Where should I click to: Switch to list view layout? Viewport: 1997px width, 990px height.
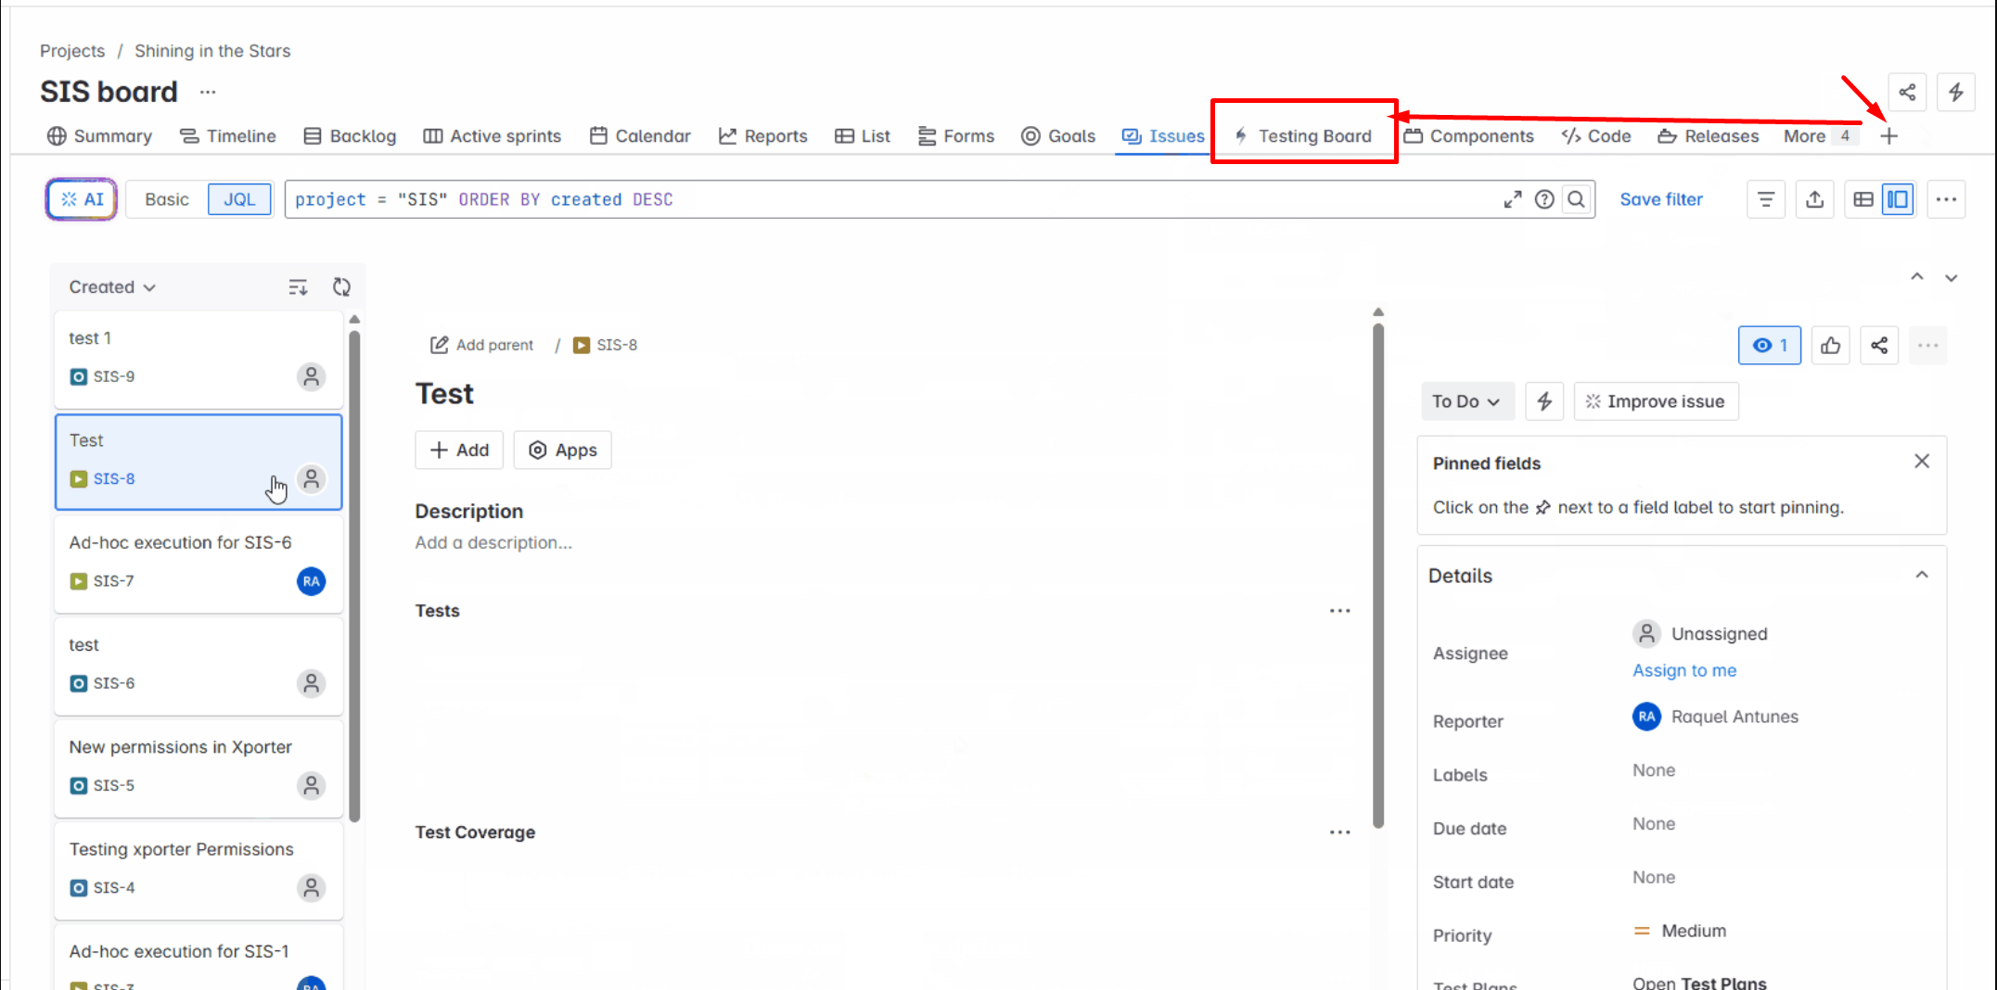pyautogui.click(x=1863, y=199)
